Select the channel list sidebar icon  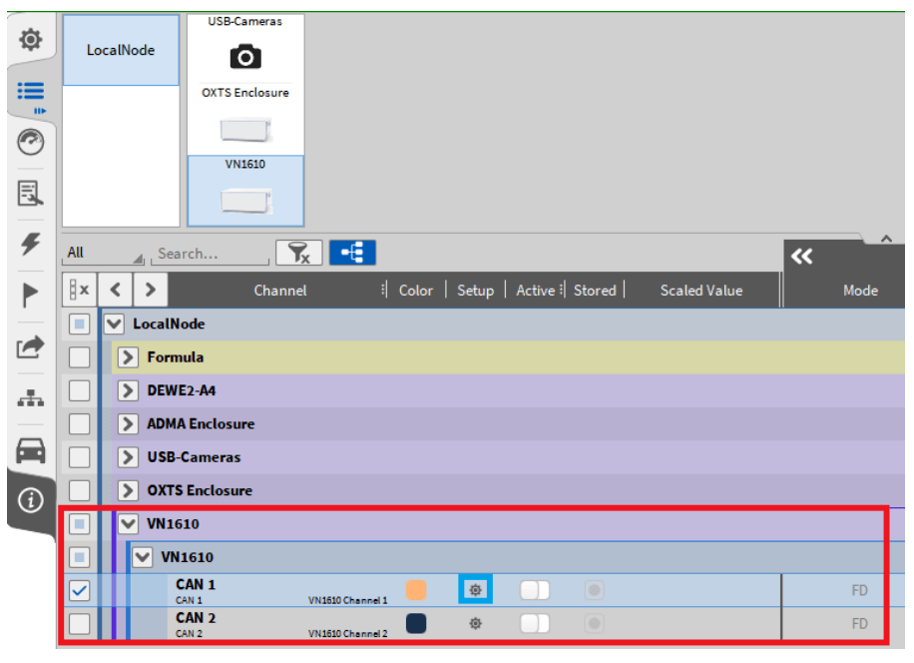tap(31, 92)
